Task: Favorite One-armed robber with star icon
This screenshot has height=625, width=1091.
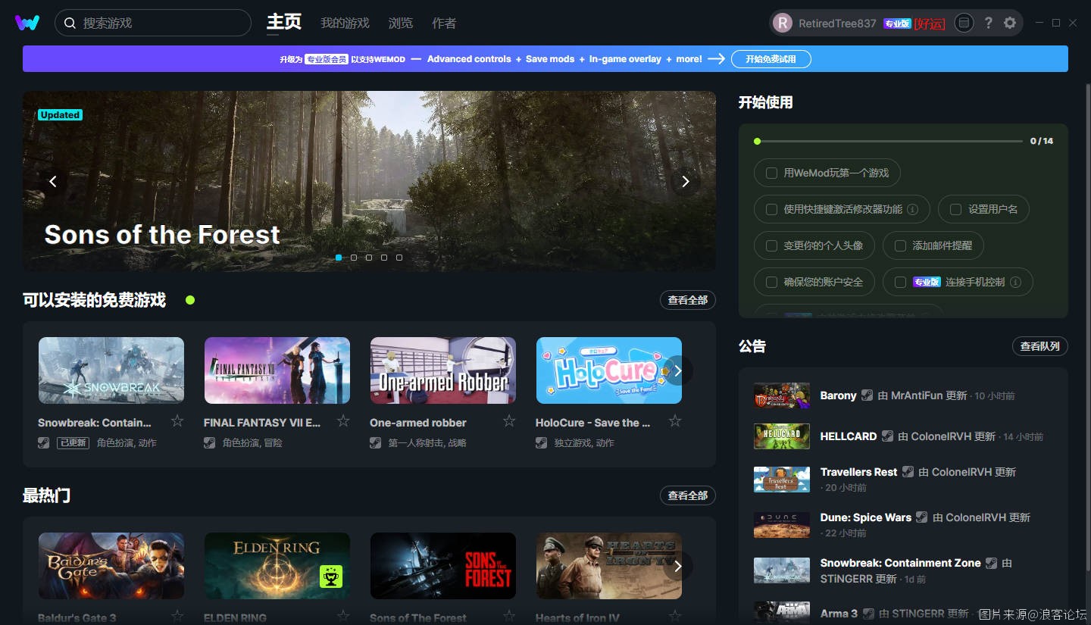Action: point(509,421)
